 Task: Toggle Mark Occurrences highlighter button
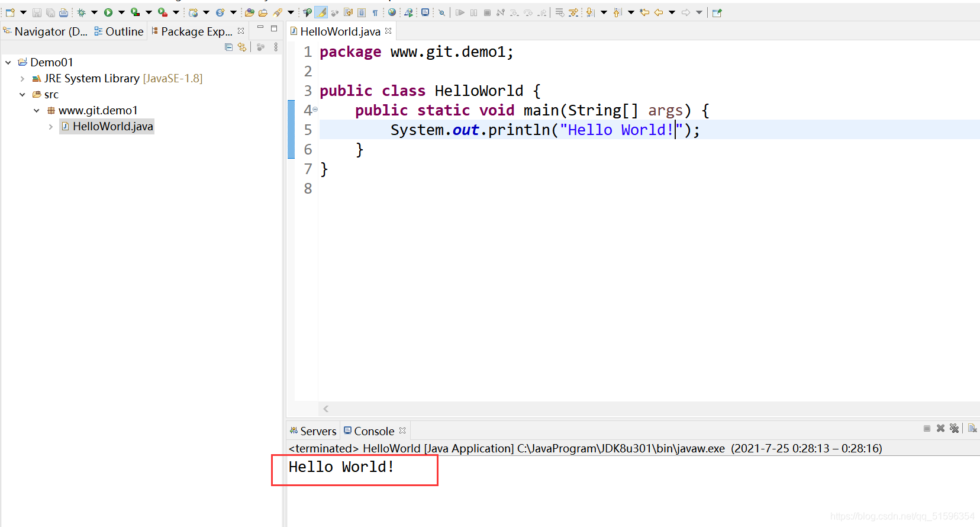click(x=321, y=12)
